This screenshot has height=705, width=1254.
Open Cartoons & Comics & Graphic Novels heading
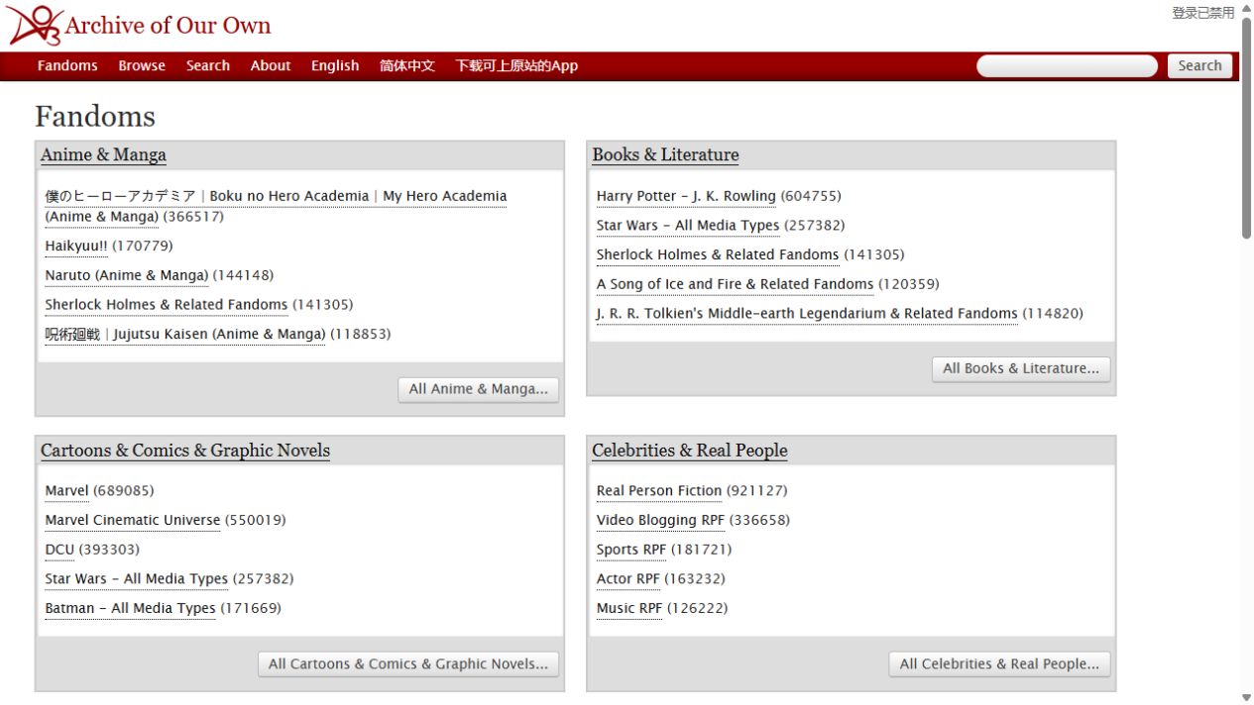pos(185,451)
